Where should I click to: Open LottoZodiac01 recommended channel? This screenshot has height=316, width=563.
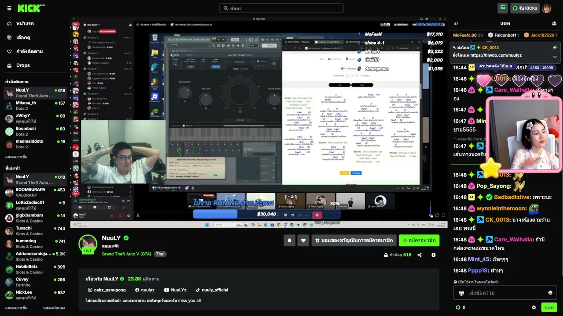pos(35,205)
